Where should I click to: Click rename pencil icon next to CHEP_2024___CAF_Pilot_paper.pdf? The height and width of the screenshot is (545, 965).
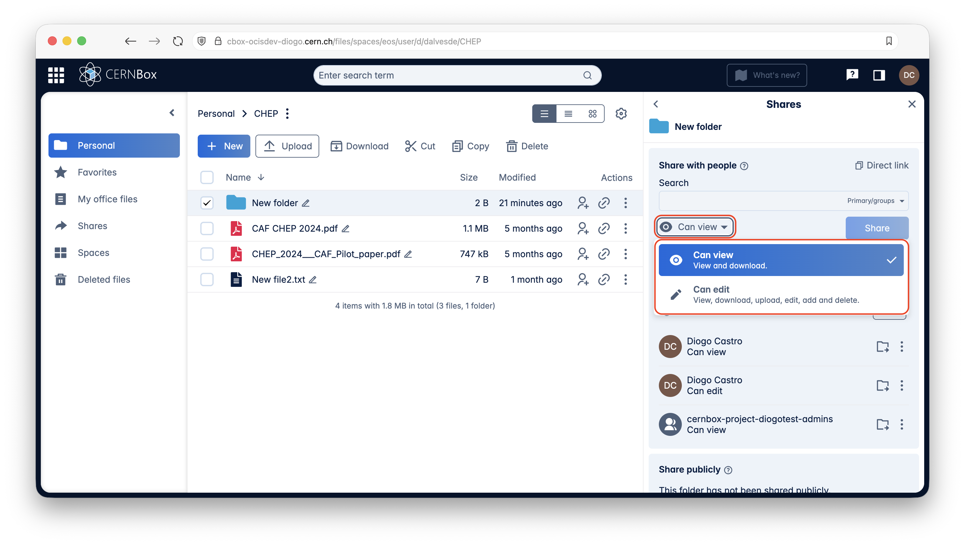pyautogui.click(x=408, y=254)
